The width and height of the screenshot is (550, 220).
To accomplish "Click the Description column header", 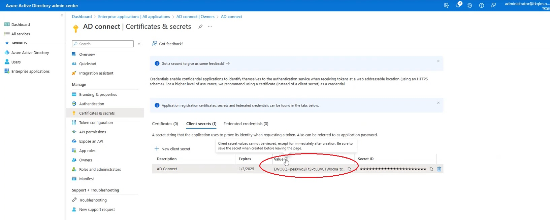I will [x=167, y=159].
